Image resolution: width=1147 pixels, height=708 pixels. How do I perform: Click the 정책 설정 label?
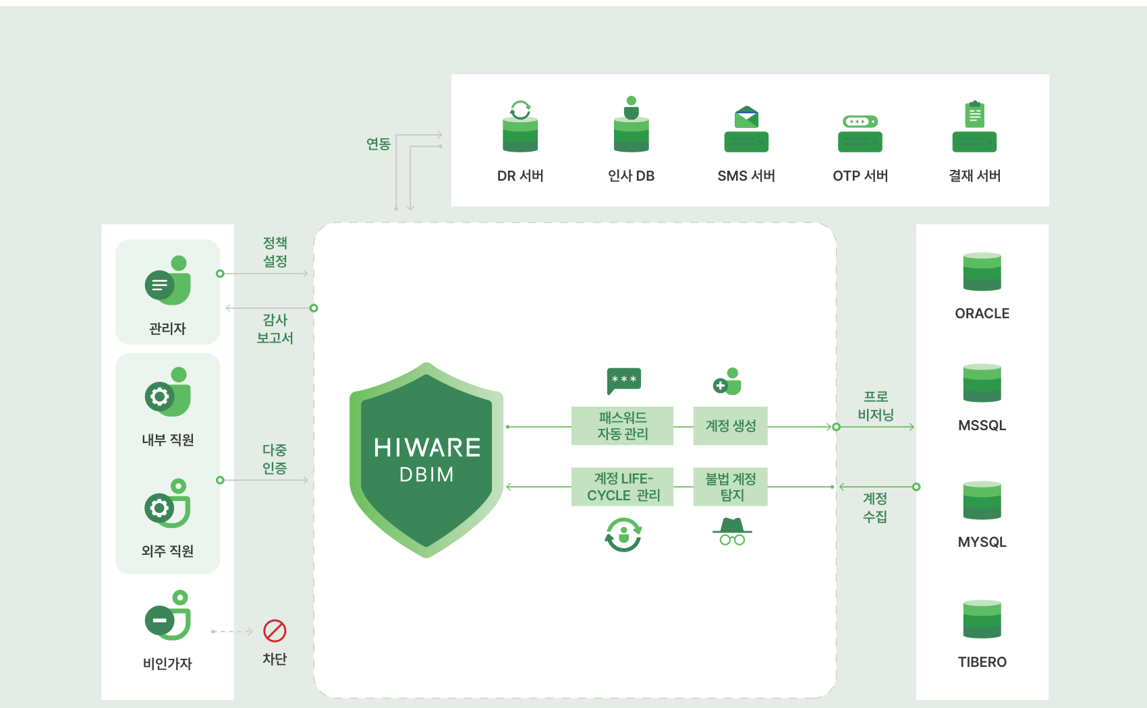click(x=275, y=252)
